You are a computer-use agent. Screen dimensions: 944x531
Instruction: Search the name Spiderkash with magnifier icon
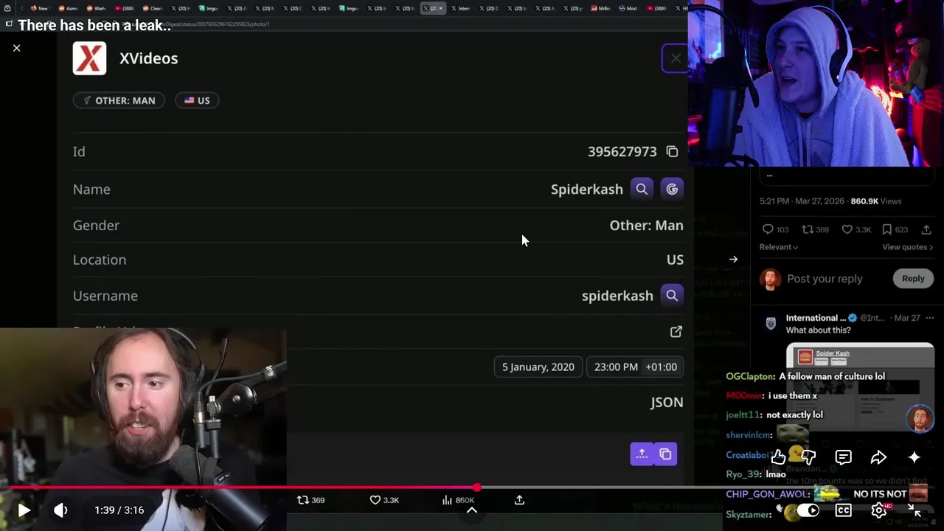tap(642, 189)
